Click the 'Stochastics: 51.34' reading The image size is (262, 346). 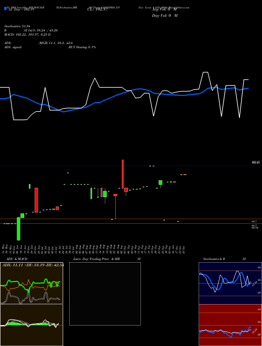click(17, 26)
